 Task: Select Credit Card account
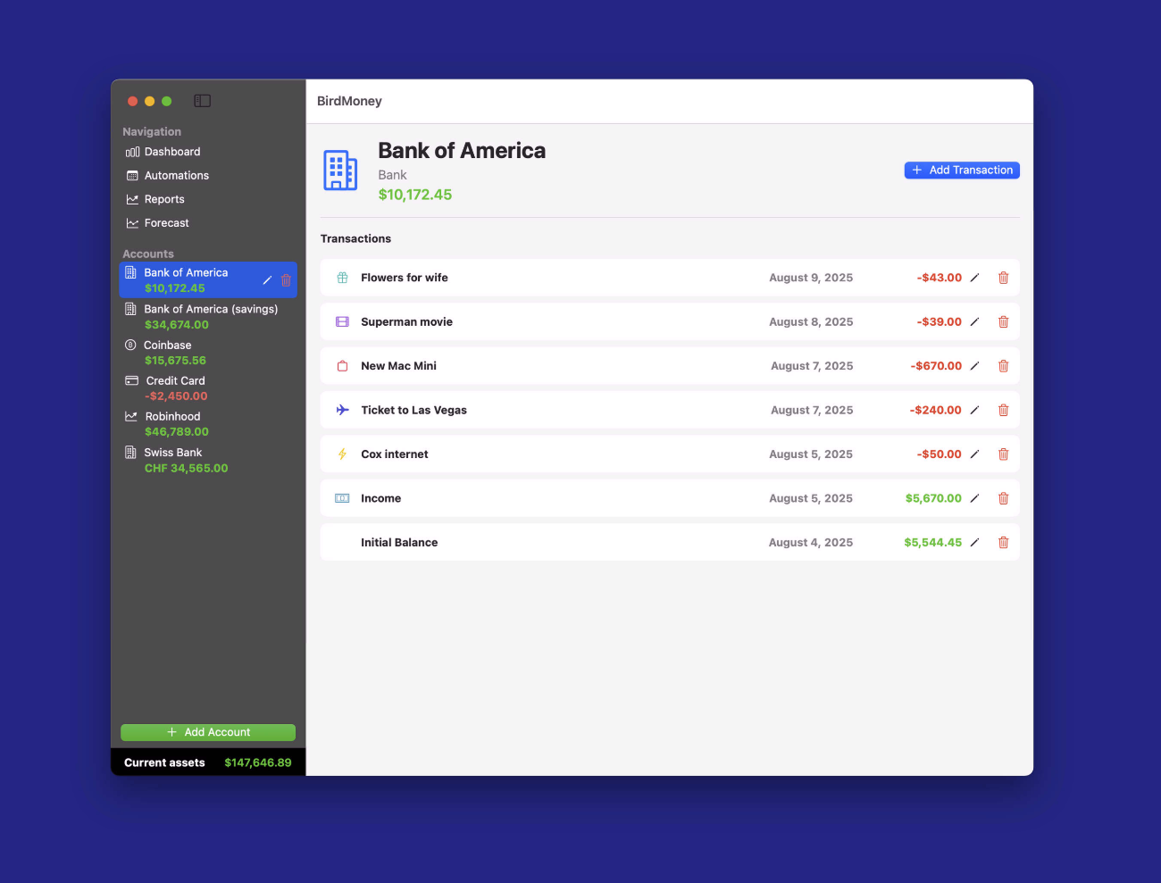coord(208,387)
